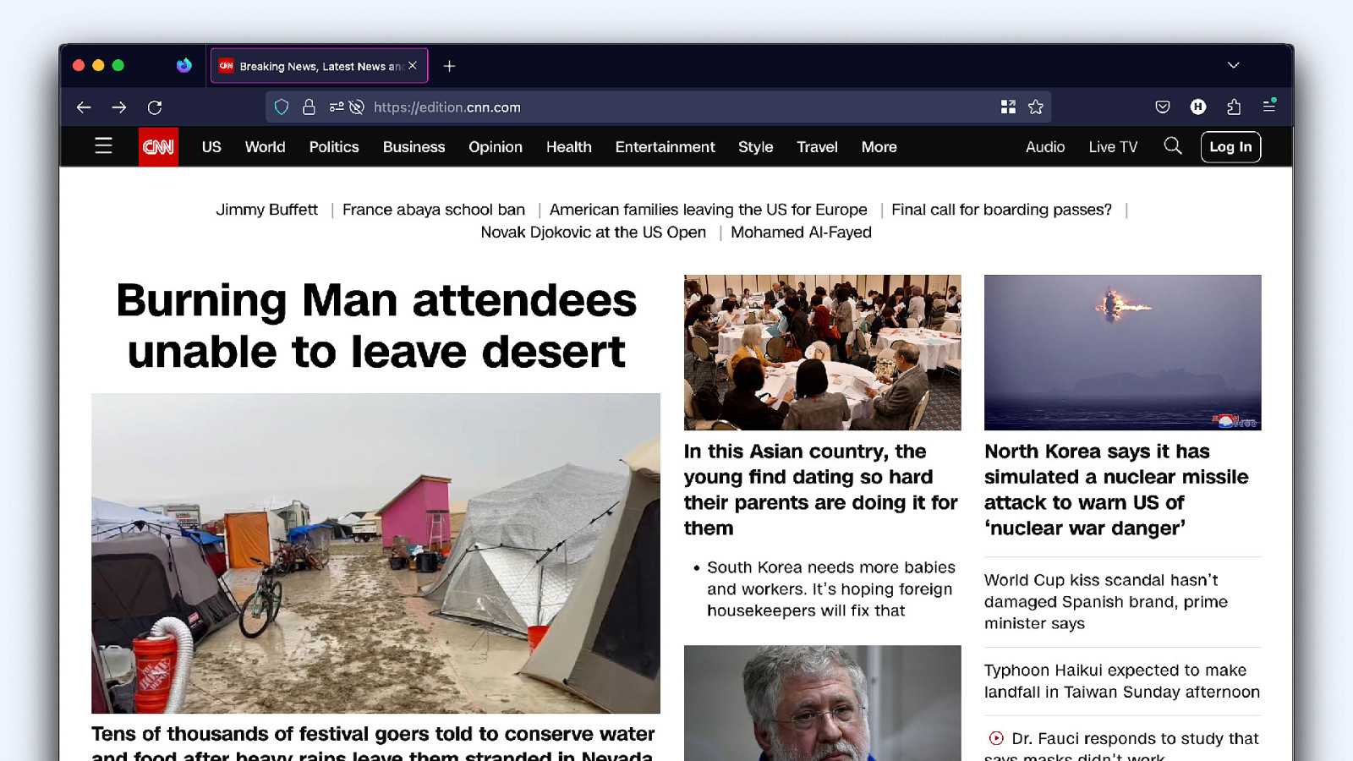
Task: Open the Business section
Action: (414, 147)
